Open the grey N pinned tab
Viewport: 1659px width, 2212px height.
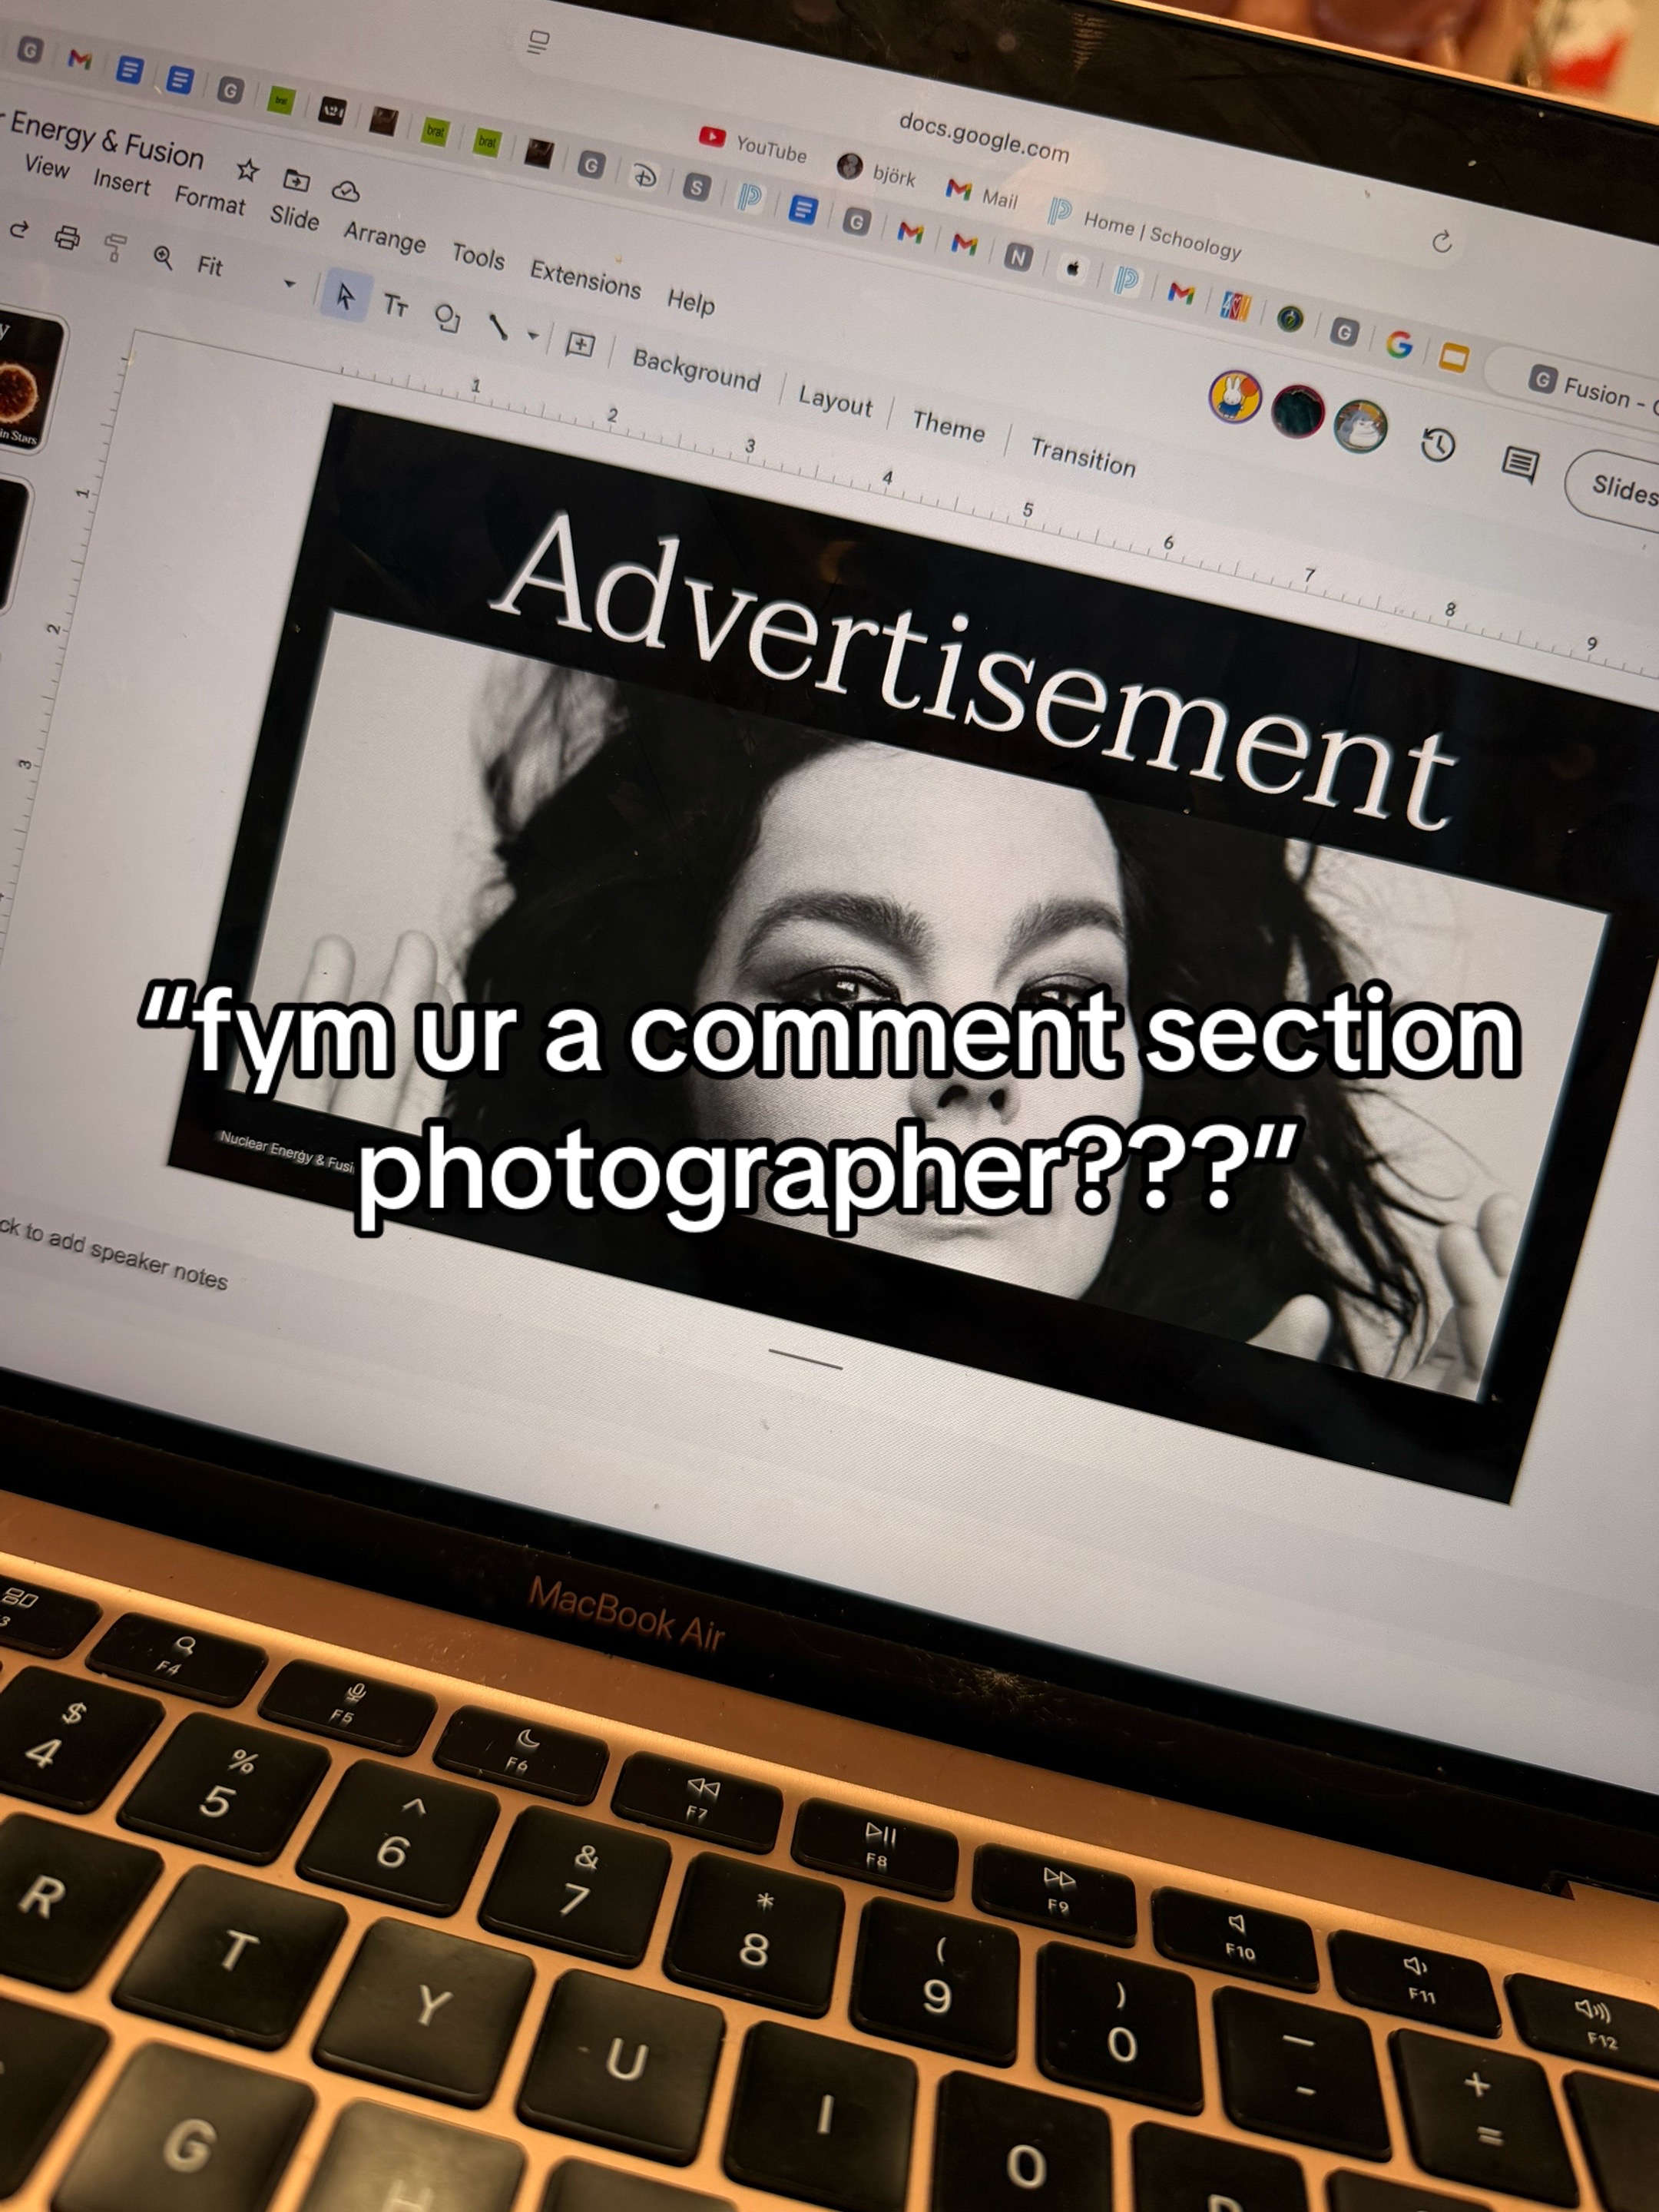pyautogui.click(x=1018, y=258)
